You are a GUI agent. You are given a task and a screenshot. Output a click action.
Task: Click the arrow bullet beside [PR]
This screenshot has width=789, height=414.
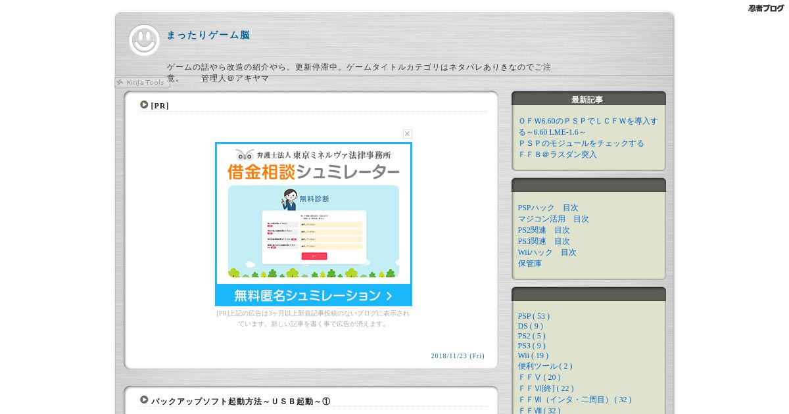pos(144,104)
